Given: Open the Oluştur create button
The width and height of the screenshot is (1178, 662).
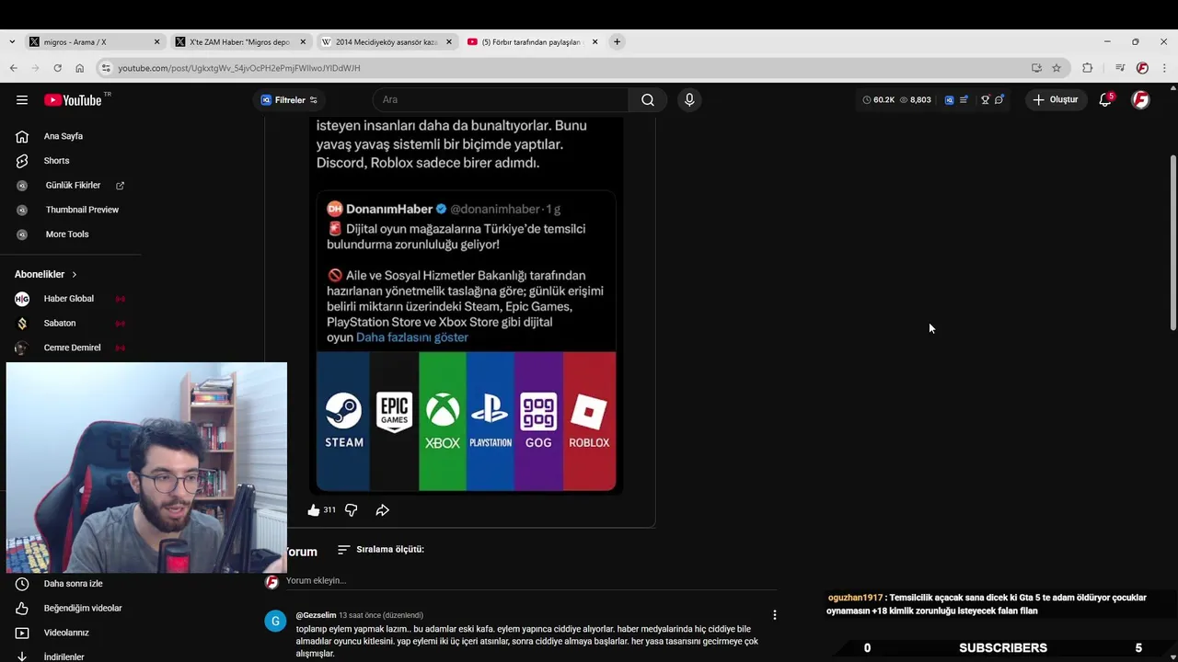Looking at the screenshot, I should (1056, 99).
